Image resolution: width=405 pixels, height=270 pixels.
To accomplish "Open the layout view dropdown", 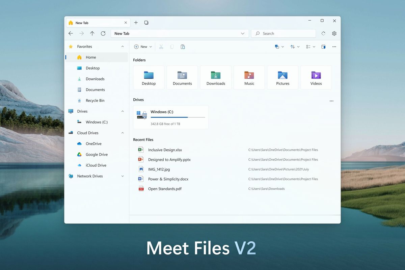I will [310, 47].
